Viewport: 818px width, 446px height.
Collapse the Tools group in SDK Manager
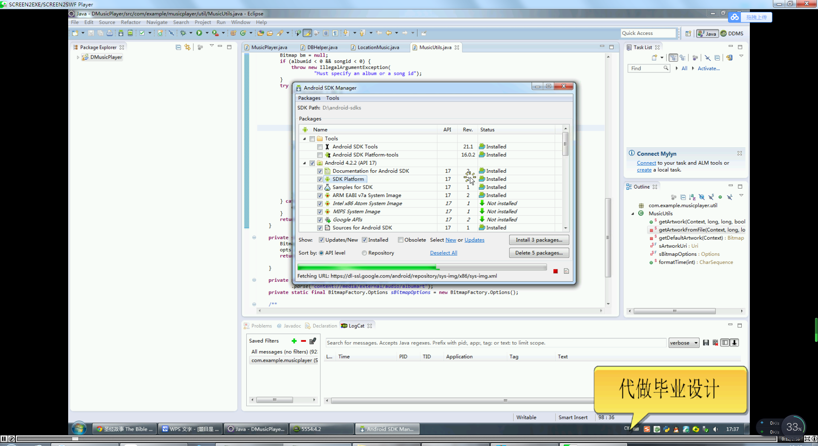[x=304, y=139]
